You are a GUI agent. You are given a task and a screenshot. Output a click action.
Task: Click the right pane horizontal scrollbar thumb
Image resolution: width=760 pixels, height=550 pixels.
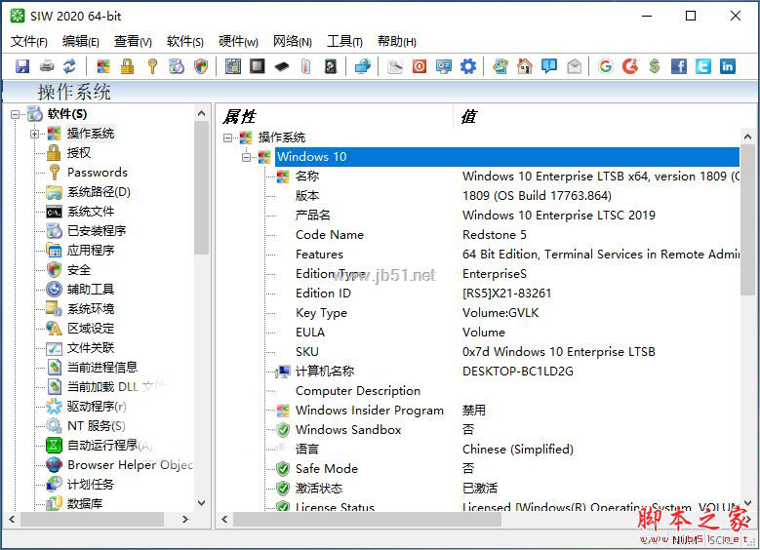click(x=367, y=520)
